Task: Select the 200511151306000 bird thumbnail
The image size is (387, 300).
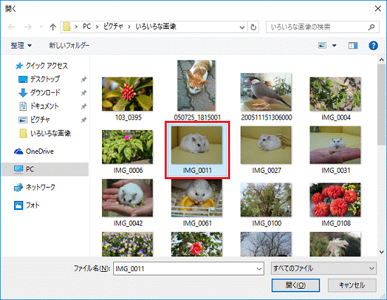Action: [266, 92]
